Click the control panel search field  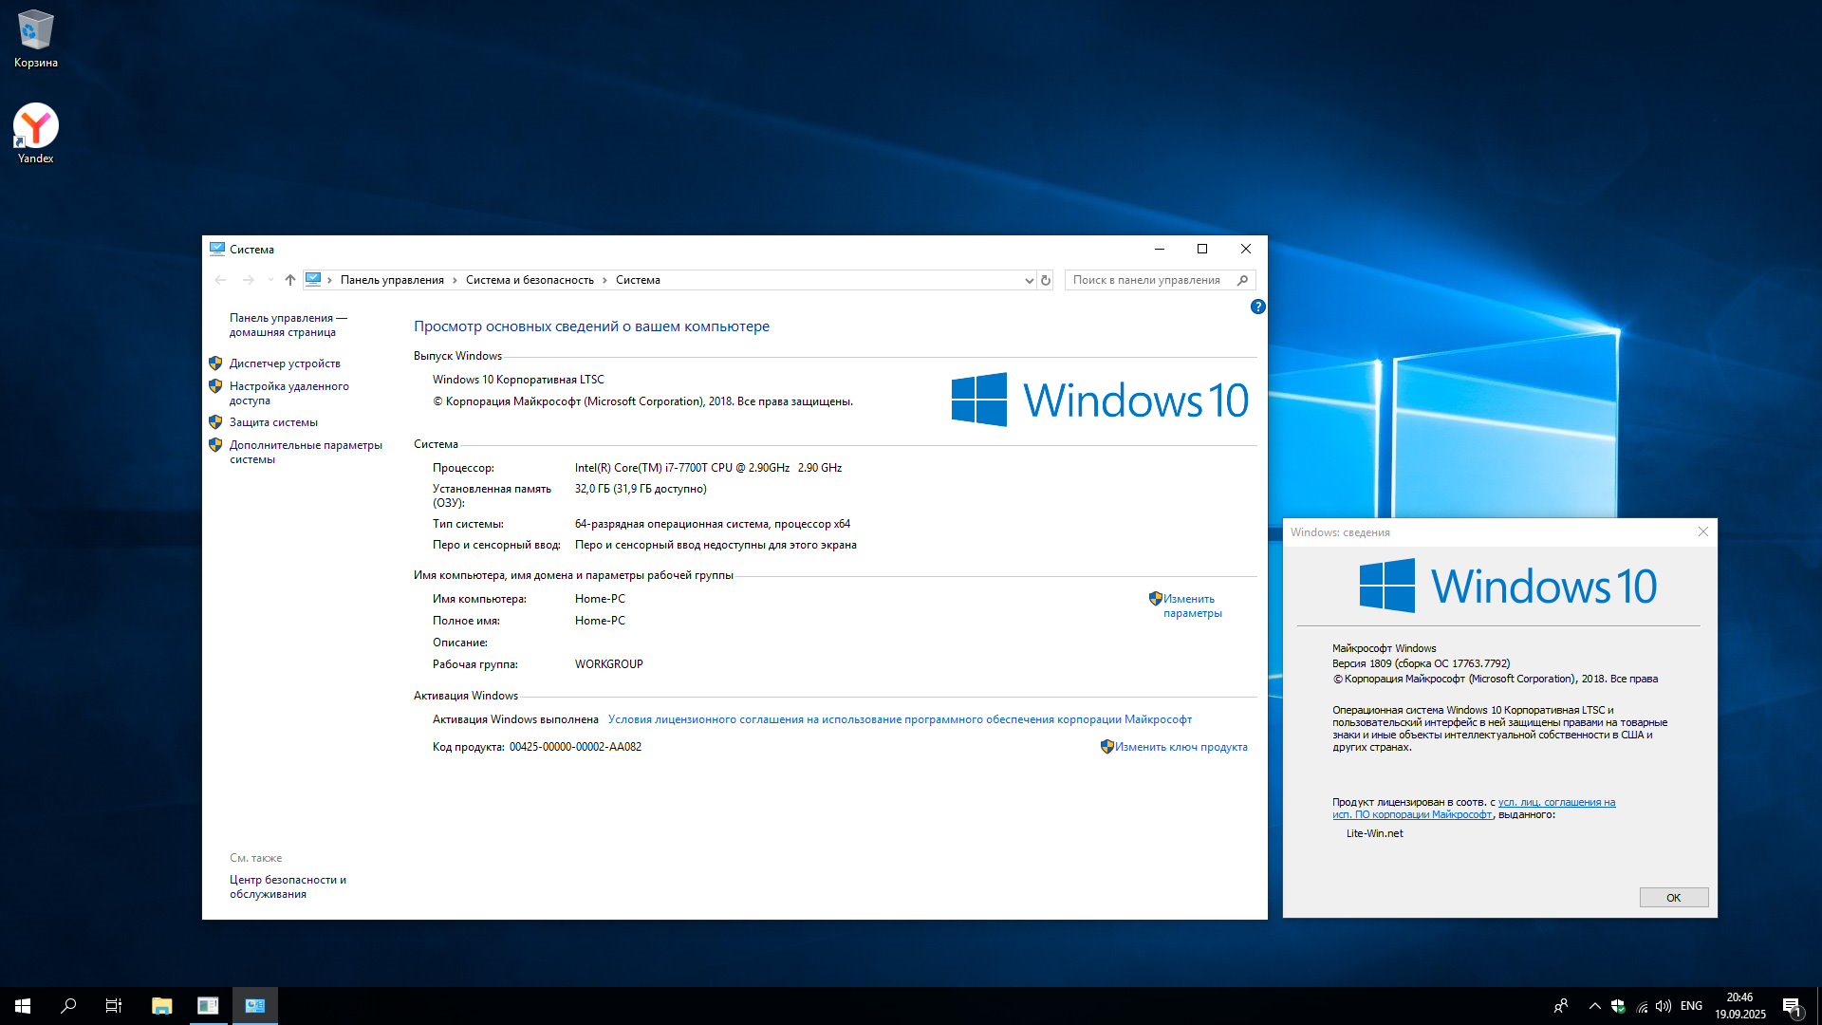click(x=1146, y=280)
